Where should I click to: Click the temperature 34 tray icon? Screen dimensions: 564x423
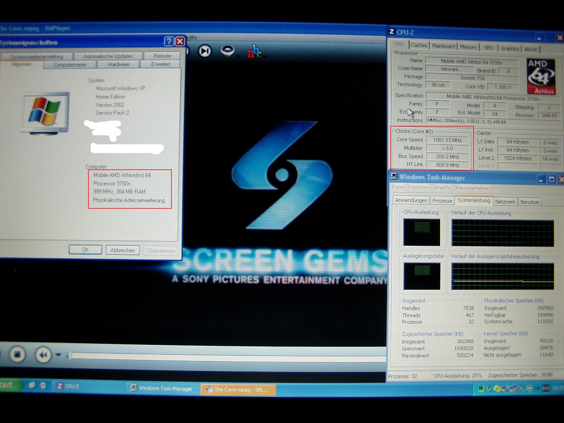tap(537, 388)
